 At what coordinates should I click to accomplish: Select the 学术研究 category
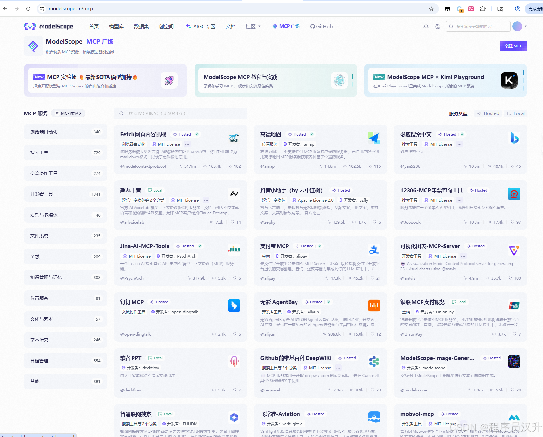click(65, 340)
